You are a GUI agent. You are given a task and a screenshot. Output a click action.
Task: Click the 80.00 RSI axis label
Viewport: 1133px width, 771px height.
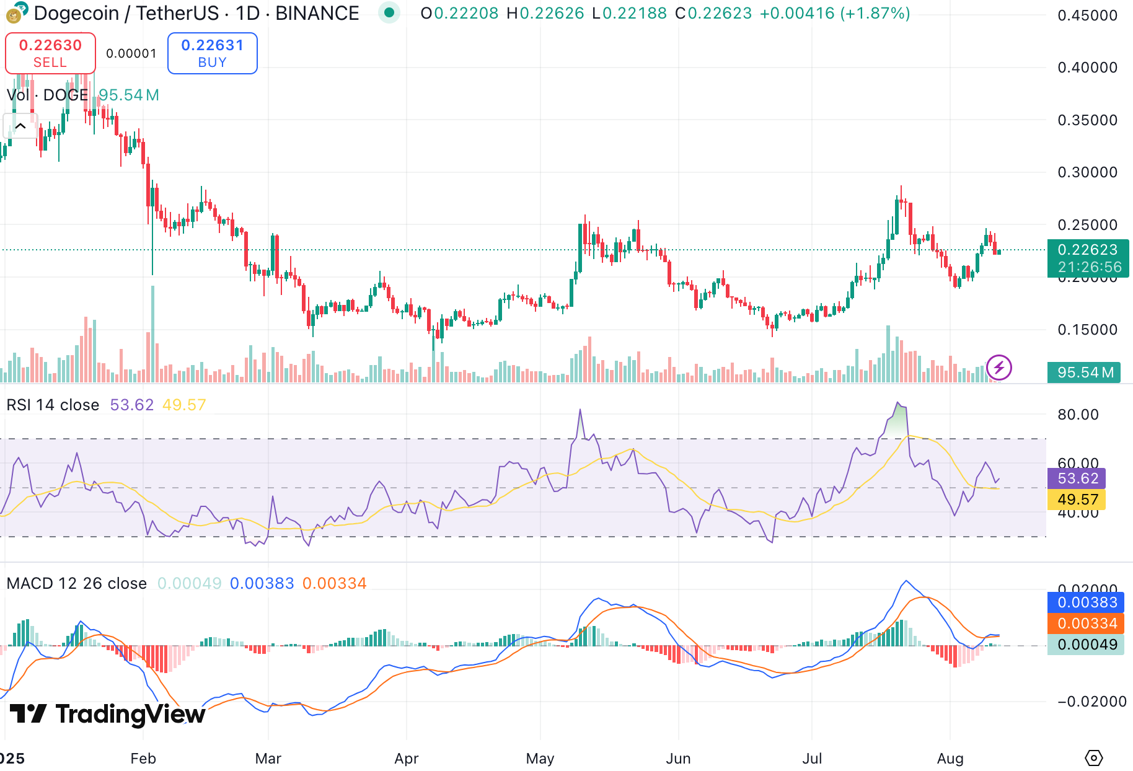(1078, 415)
